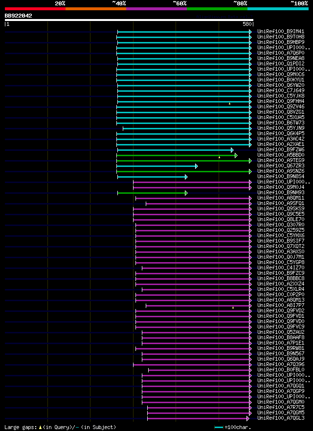
Task: Select hit label UniRef100_A9SNZ6
Action: [281, 171]
